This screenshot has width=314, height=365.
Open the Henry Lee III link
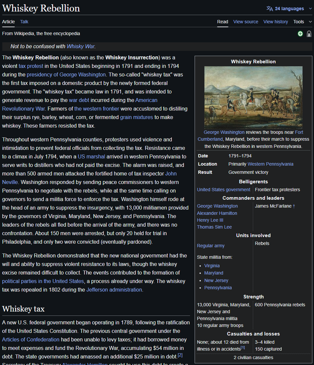click(x=210, y=220)
